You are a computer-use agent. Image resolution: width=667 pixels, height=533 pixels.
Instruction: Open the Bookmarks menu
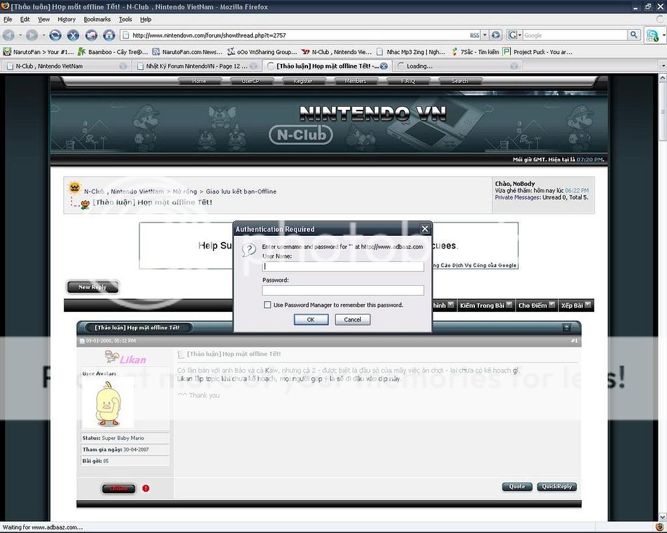(97, 19)
